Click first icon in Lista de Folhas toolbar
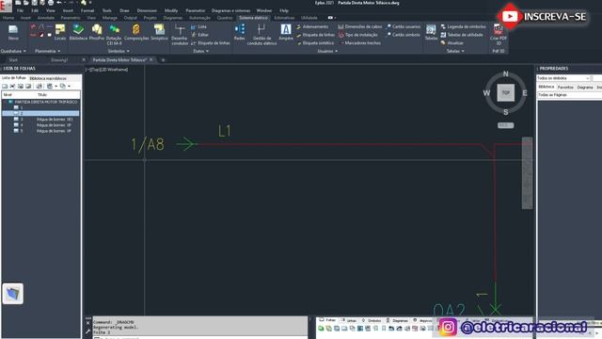602x339 pixels. coord(5,87)
